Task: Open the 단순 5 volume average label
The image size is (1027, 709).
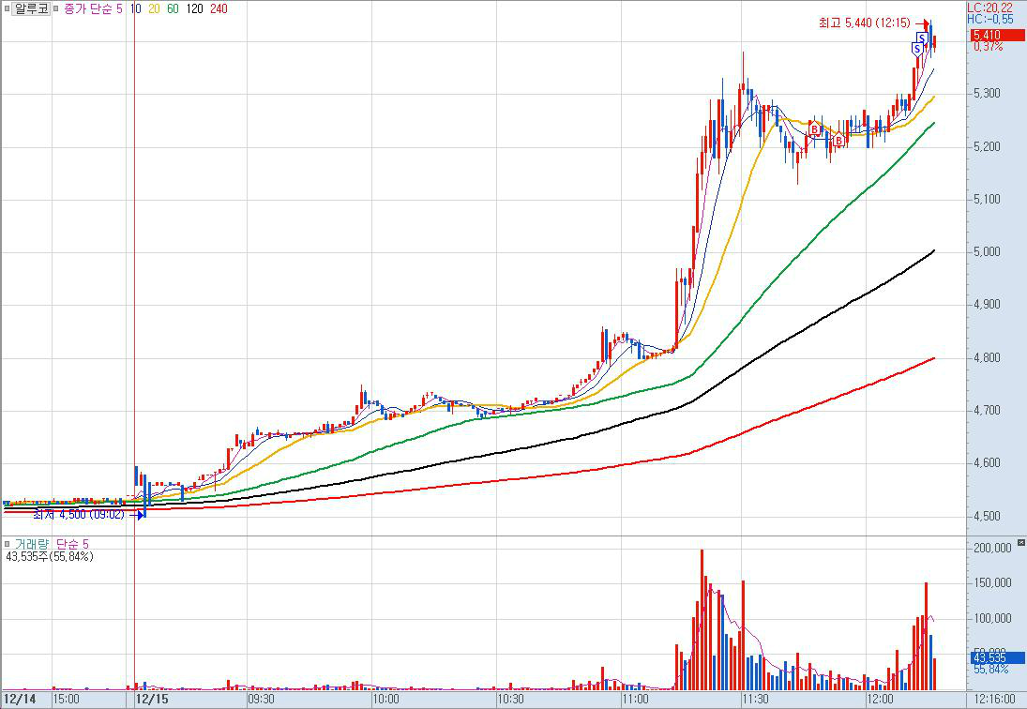Action: 73,544
